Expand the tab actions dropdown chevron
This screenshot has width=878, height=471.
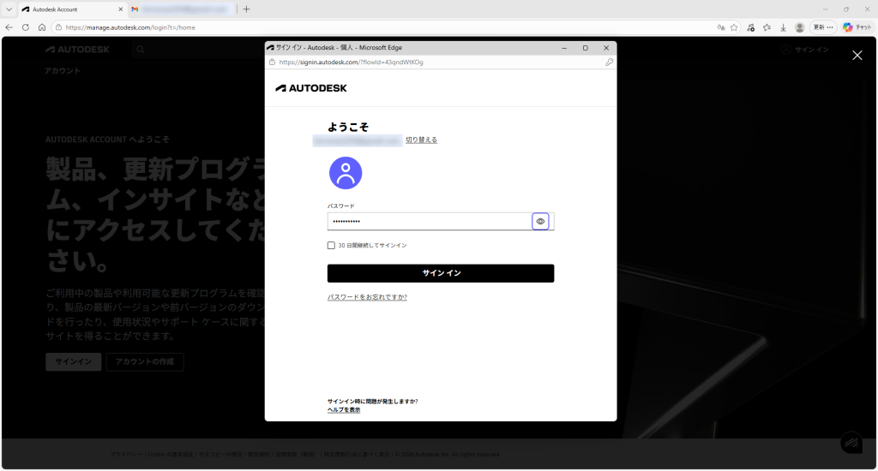coord(8,9)
